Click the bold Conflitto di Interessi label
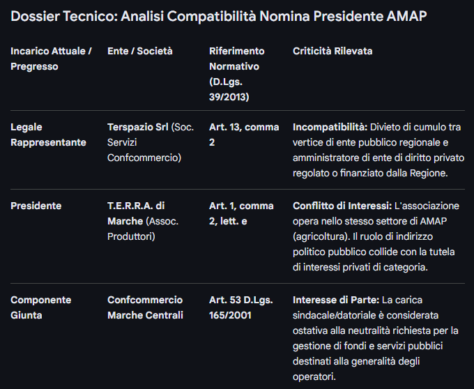The width and height of the screenshot is (474, 389). [342, 206]
